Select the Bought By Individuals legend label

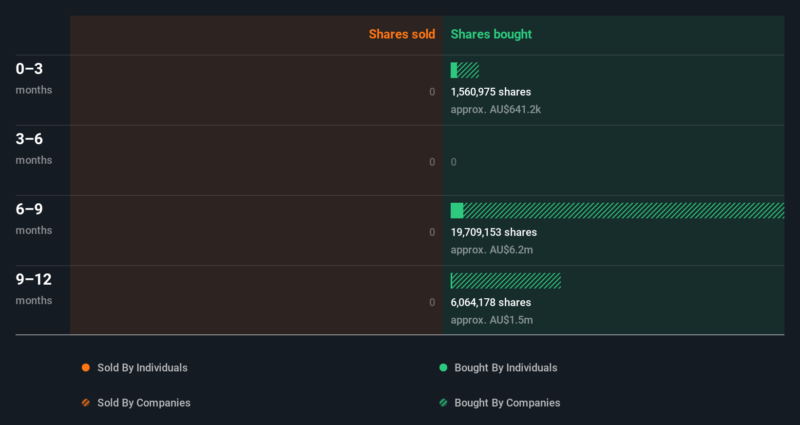(x=506, y=367)
